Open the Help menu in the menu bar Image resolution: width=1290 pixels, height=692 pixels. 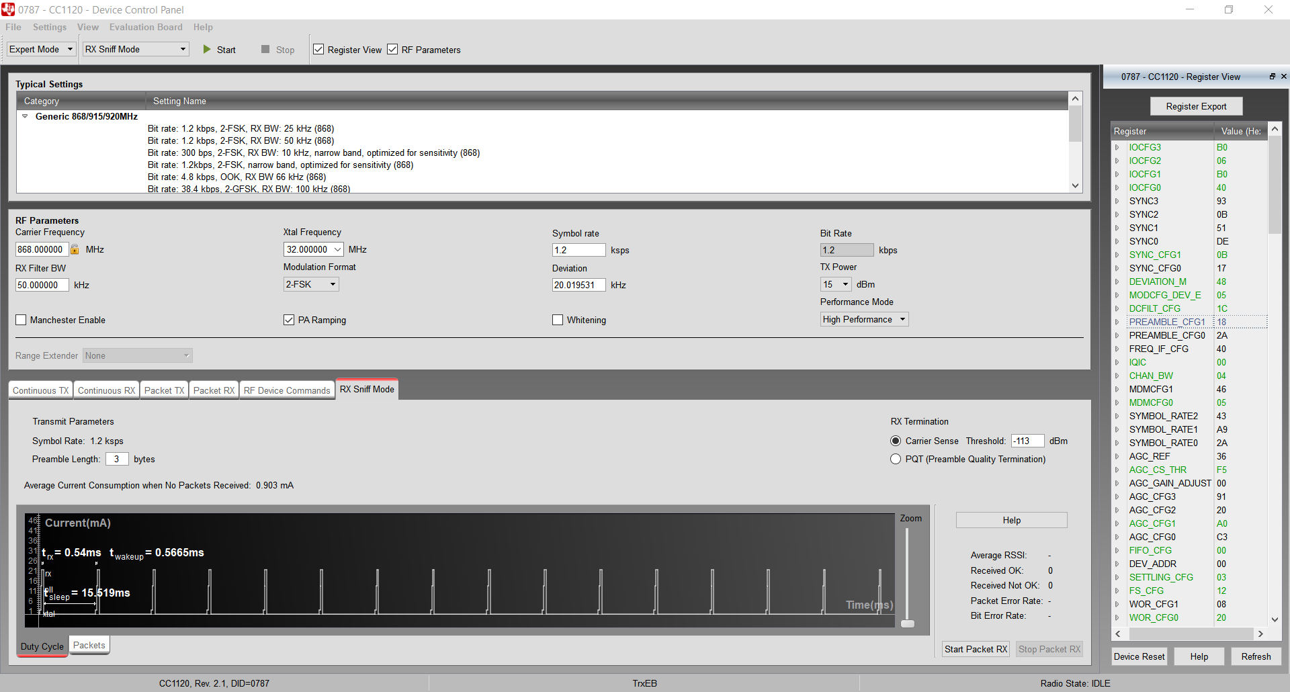[x=203, y=27]
